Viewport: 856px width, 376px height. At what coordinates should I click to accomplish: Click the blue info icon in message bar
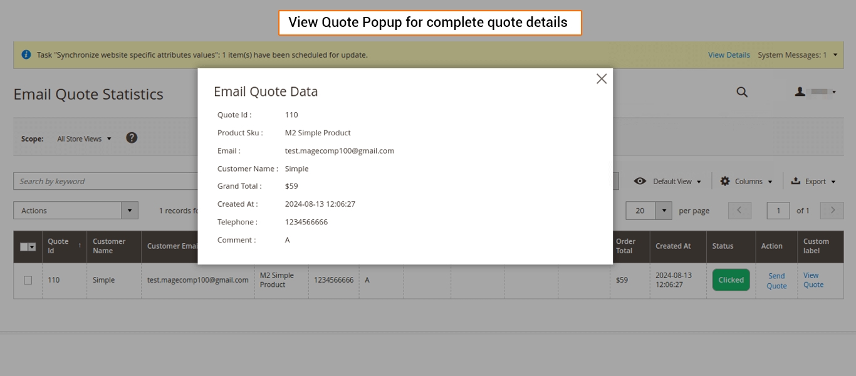pyautogui.click(x=26, y=55)
